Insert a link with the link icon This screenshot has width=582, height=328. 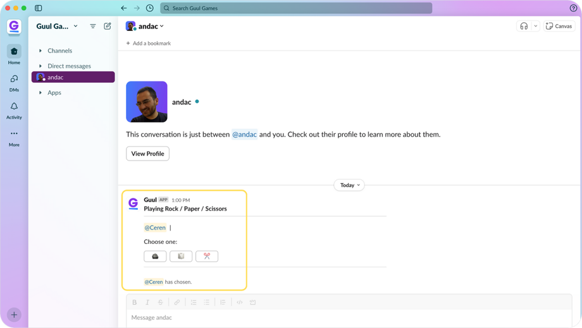(177, 303)
